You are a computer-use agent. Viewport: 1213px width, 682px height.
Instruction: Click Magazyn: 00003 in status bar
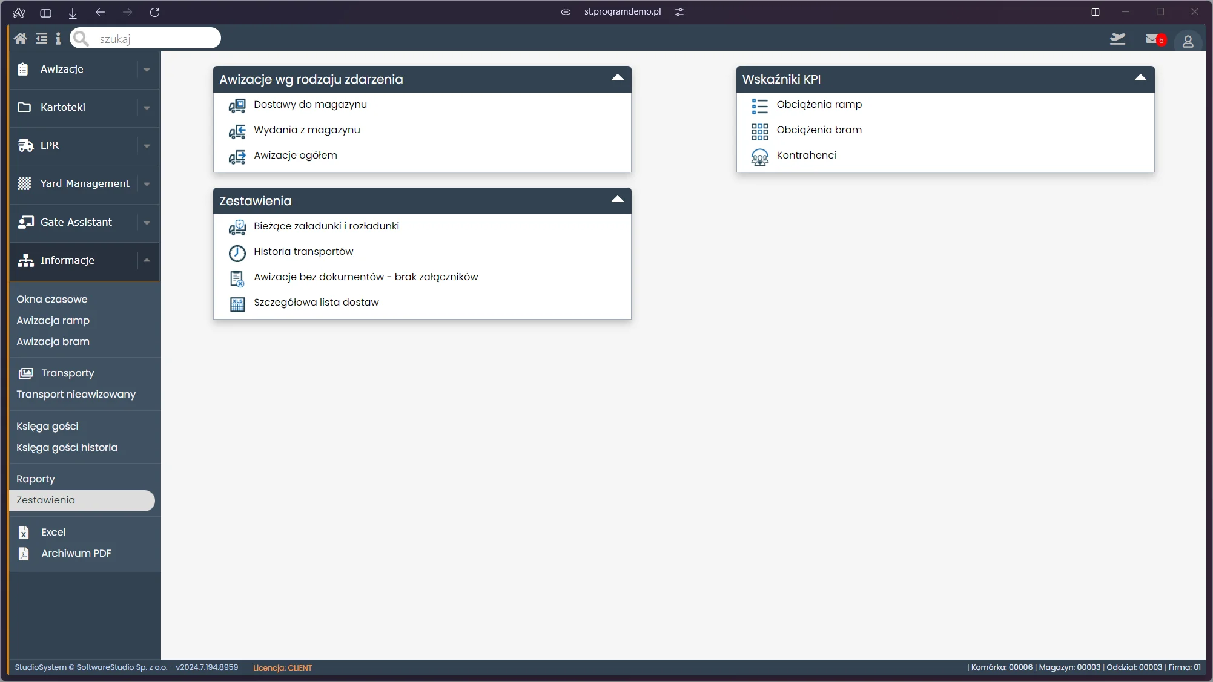(1069, 667)
